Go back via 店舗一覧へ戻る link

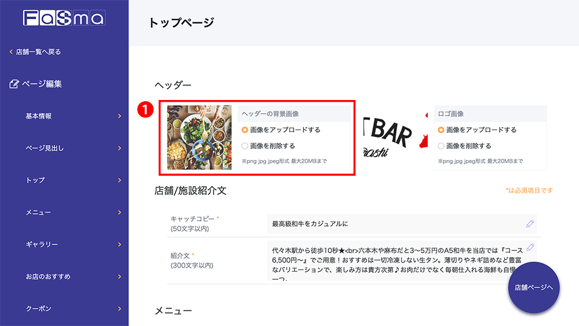[38, 52]
